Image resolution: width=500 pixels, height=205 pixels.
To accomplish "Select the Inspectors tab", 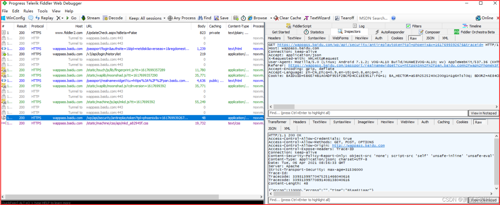I will [349, 32].
